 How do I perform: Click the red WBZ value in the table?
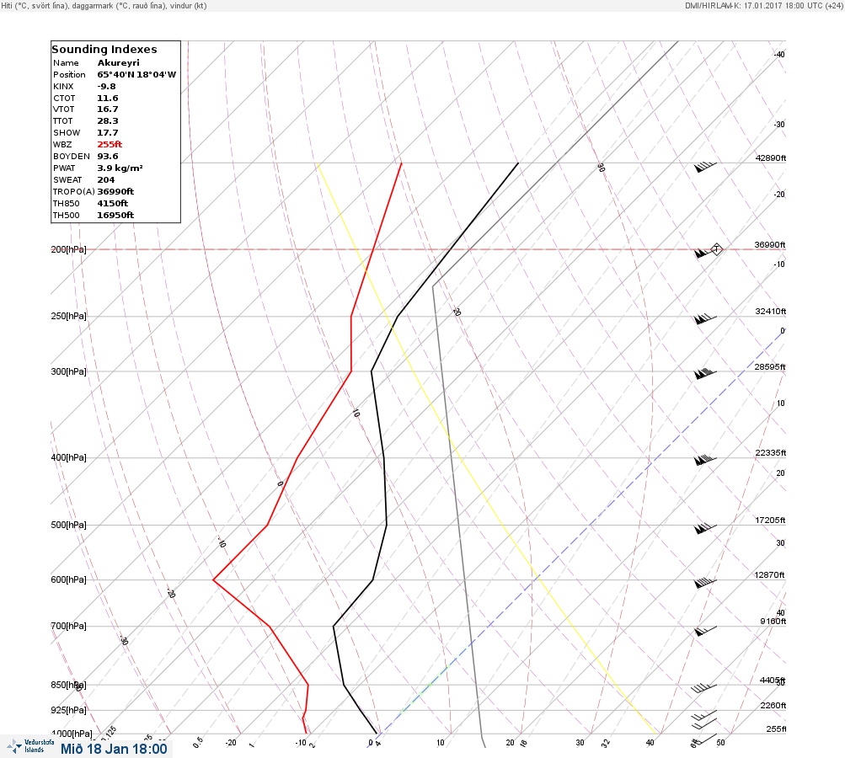[x=110, y=144]
